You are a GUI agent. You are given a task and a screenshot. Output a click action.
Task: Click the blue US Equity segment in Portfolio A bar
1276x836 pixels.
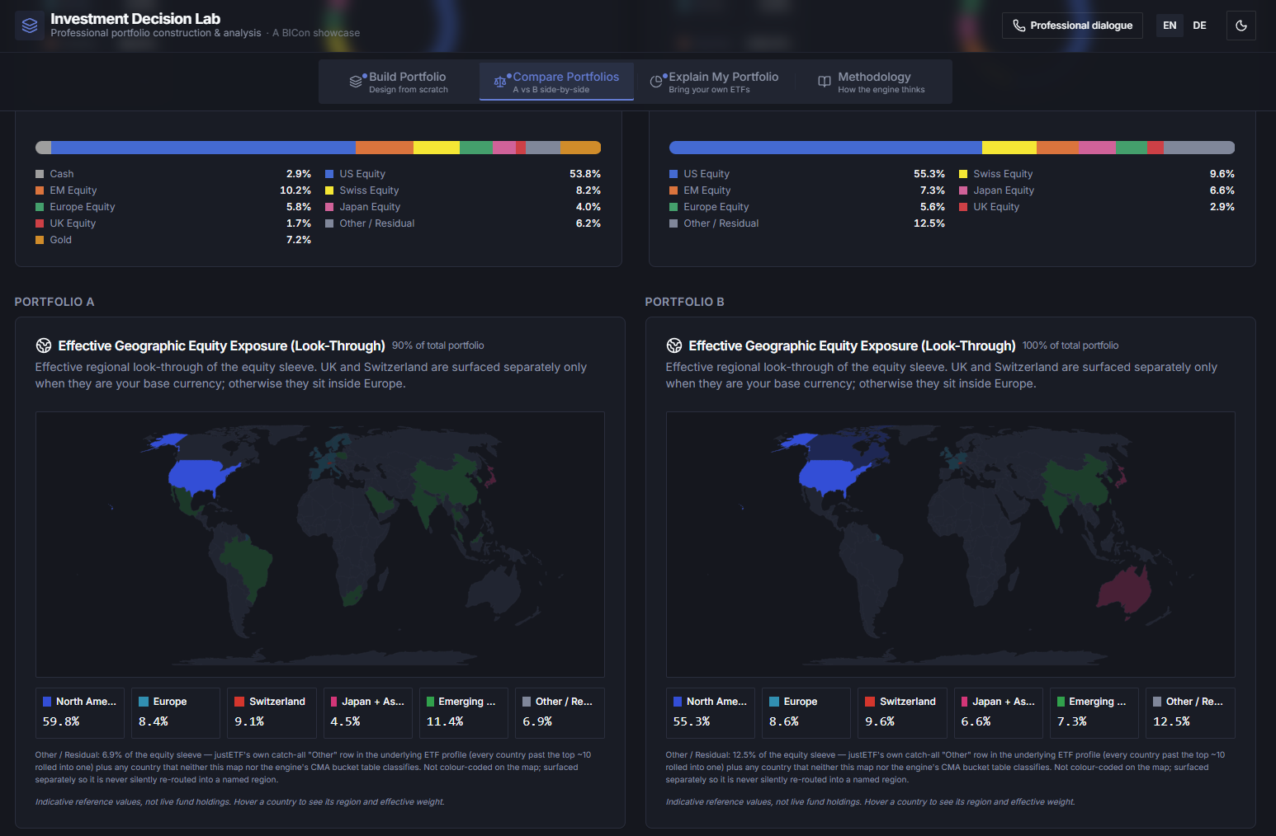(x=203, y=148)
